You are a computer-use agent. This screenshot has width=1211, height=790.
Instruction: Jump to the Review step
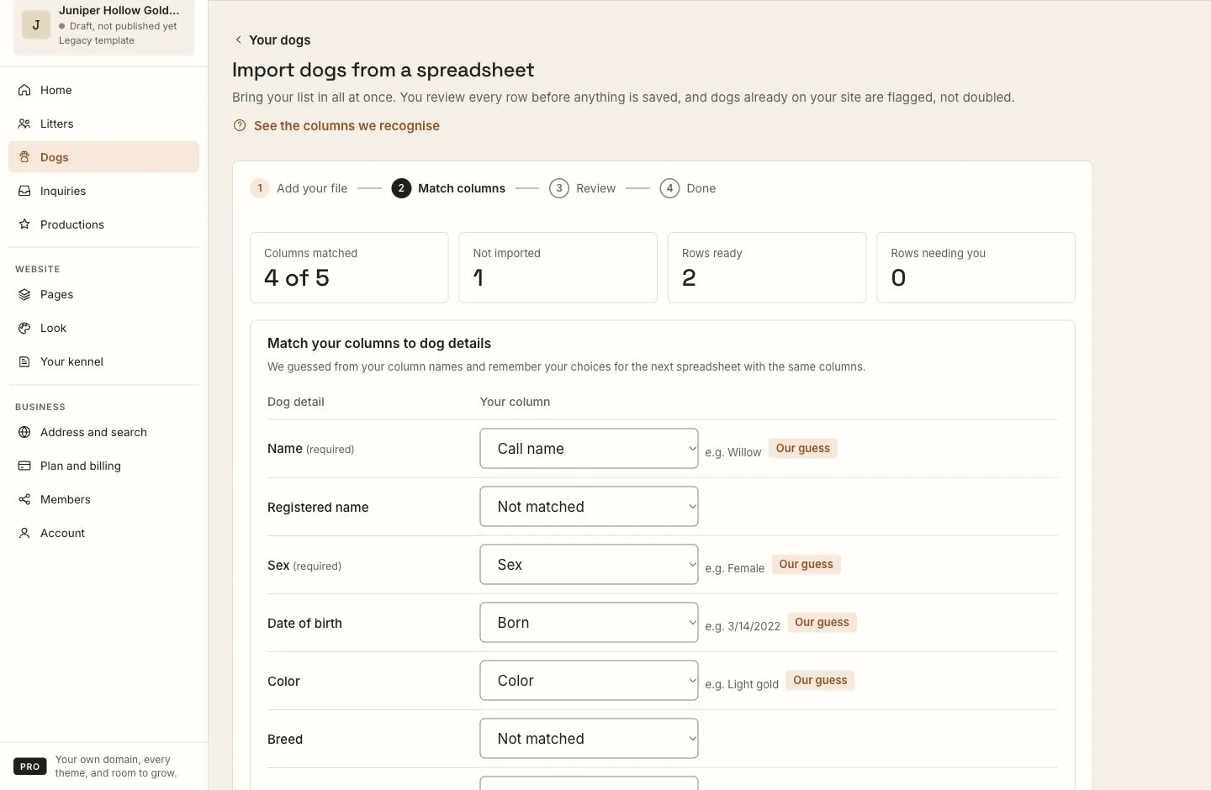(582, 188)
